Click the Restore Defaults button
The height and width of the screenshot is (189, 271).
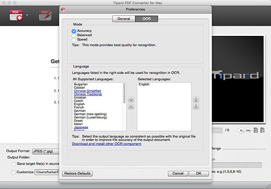[77, 173]
